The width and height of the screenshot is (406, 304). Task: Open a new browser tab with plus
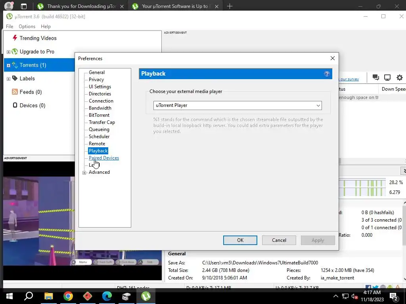click(230, 6)
